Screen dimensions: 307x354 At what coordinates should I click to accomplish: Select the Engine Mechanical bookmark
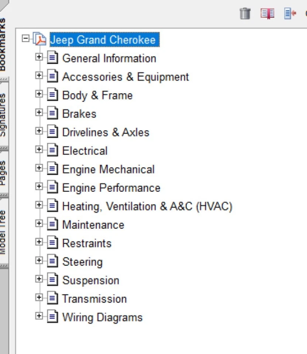(108, 169)
